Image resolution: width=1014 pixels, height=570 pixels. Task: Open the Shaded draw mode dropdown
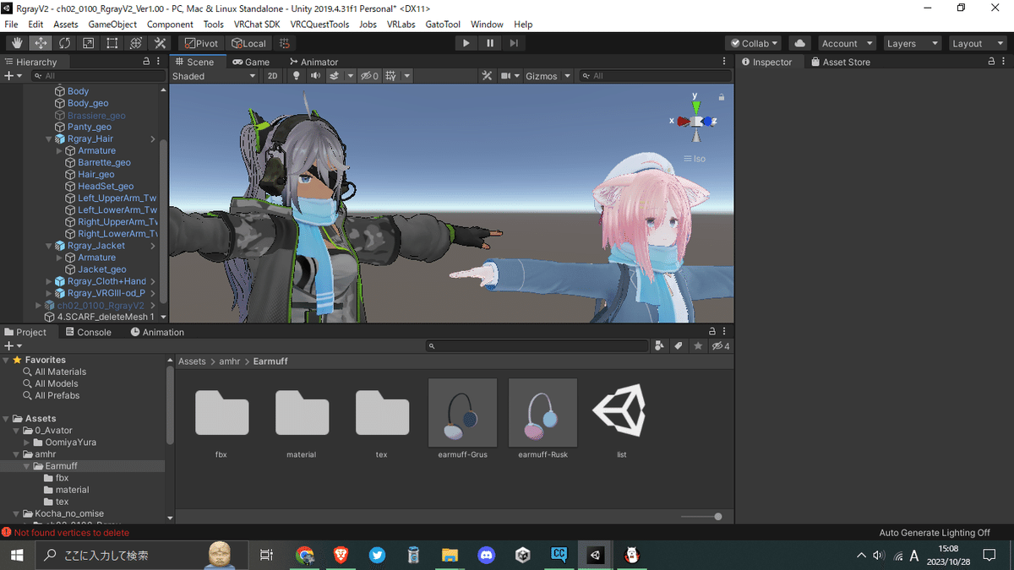pos(214,75)
